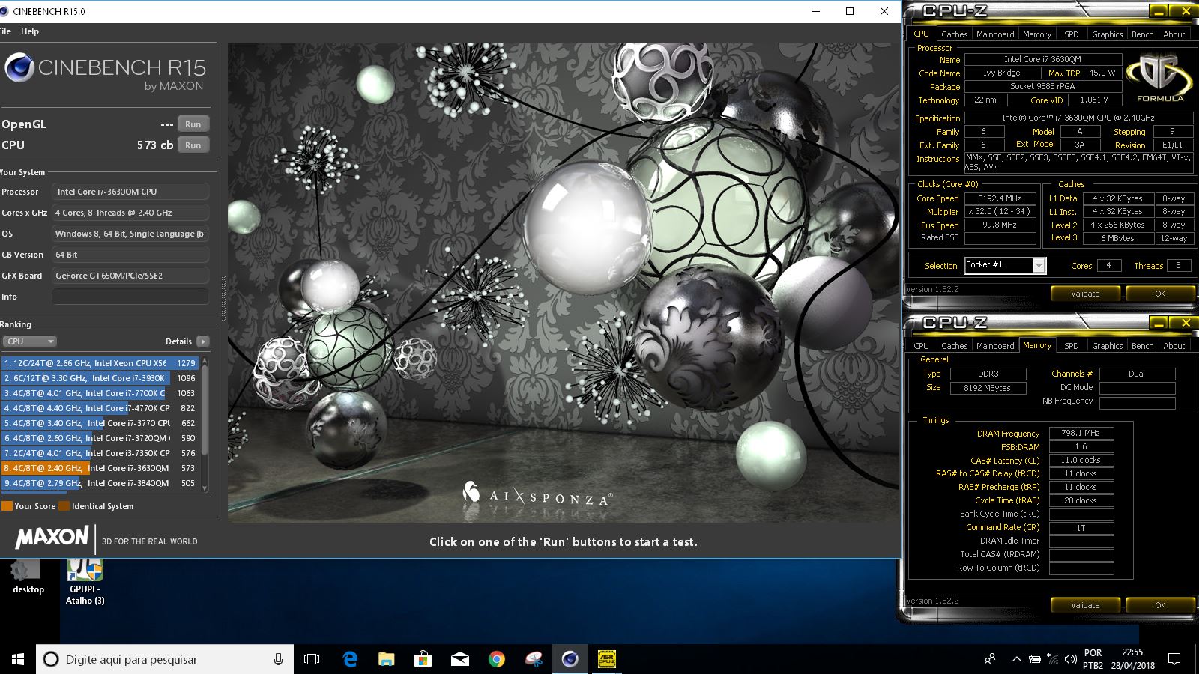Viewport: 1199px width, 674px height.
Task: Switch to Bench tab in top CPU-Z window
Action: click(1142, 34)
